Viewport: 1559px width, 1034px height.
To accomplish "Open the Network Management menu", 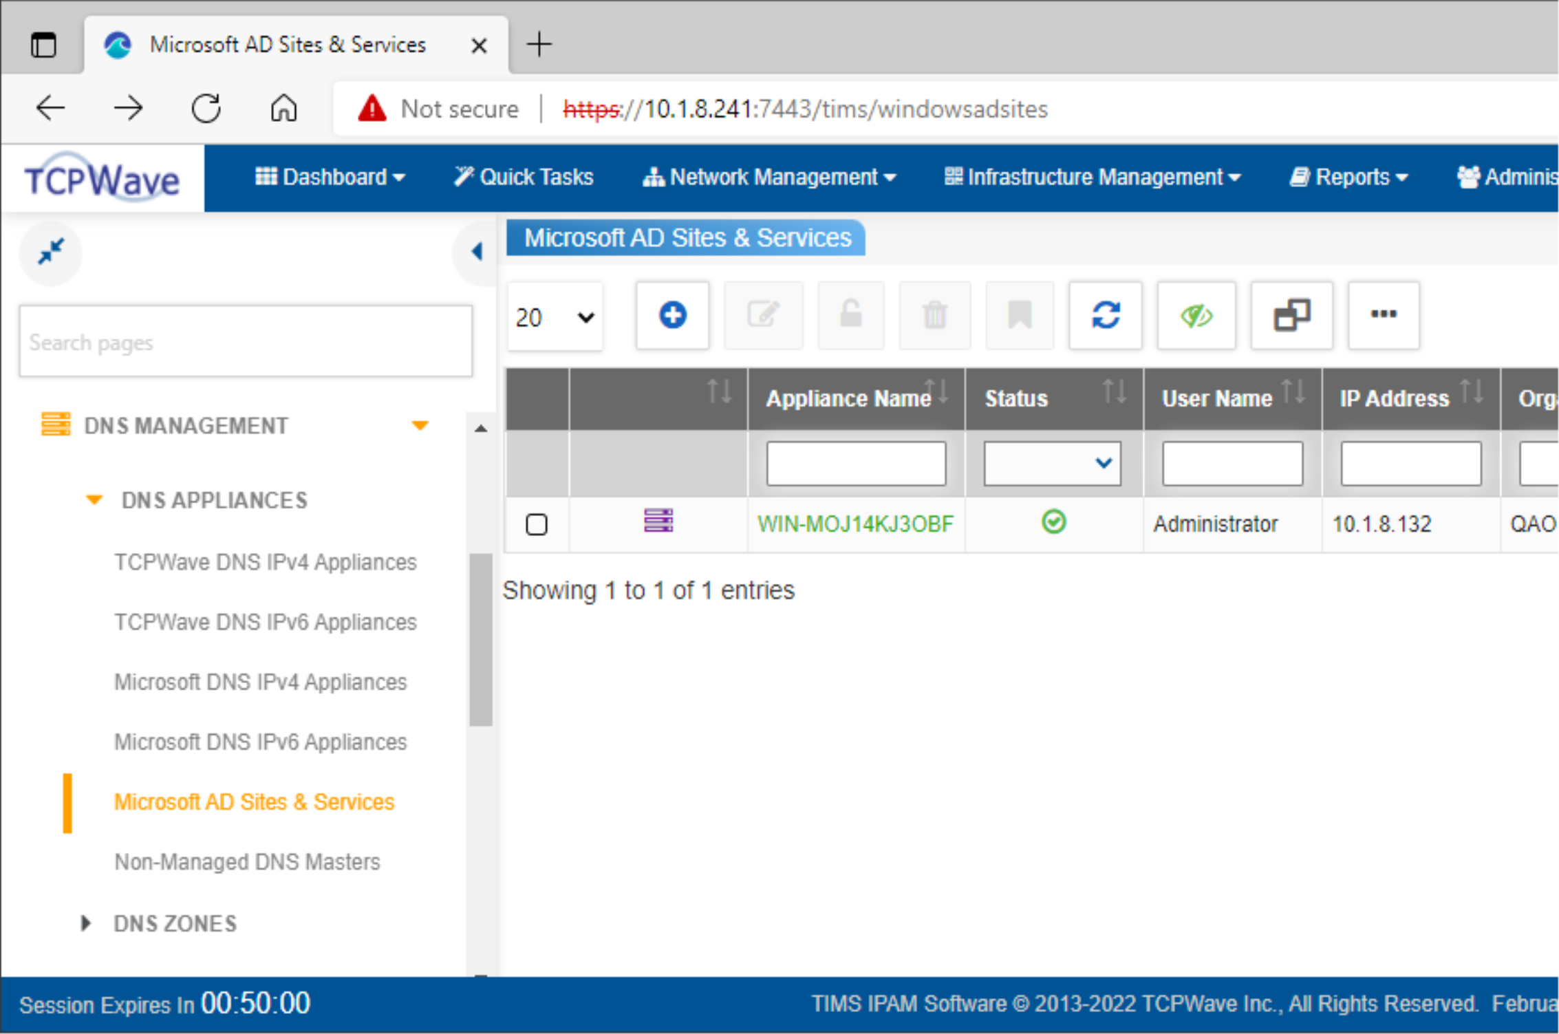I will tap(770, 177).
